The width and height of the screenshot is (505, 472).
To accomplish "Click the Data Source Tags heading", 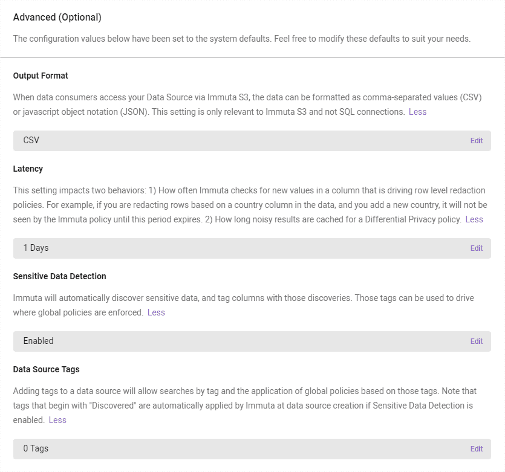I will click(46, 369).
